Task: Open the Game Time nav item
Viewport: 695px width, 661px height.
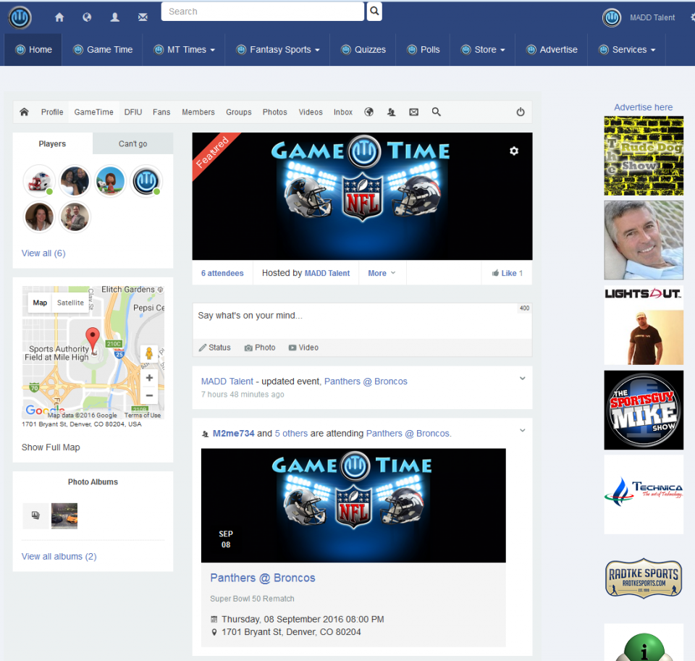Action: tap(103, 50)
